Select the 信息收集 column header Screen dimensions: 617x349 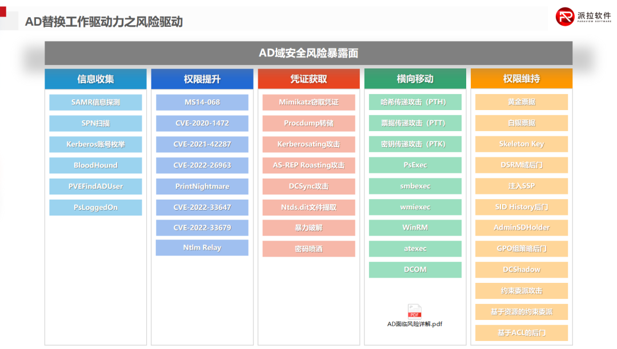95,79
